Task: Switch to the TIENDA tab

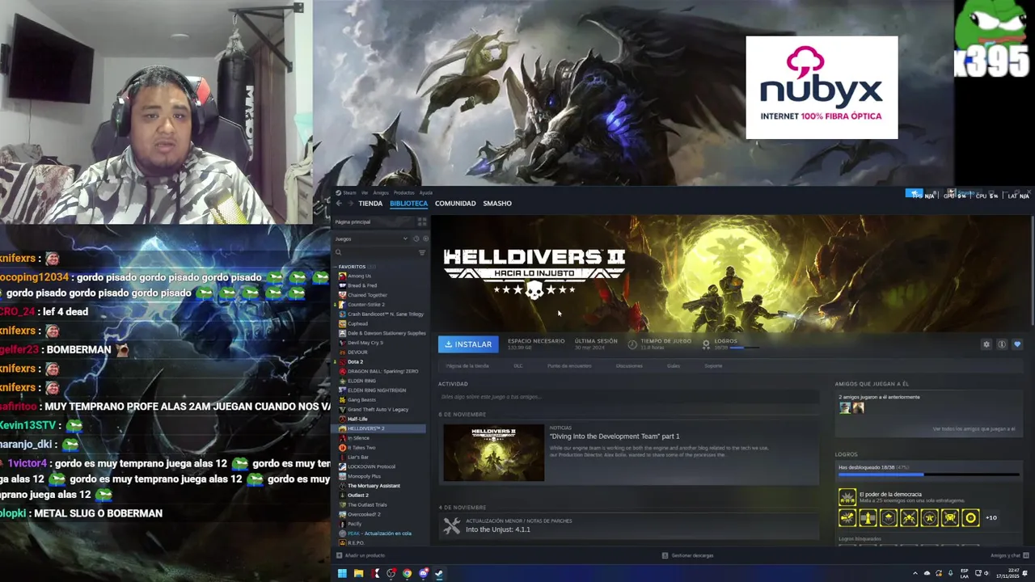Action: tap(370, 203)
